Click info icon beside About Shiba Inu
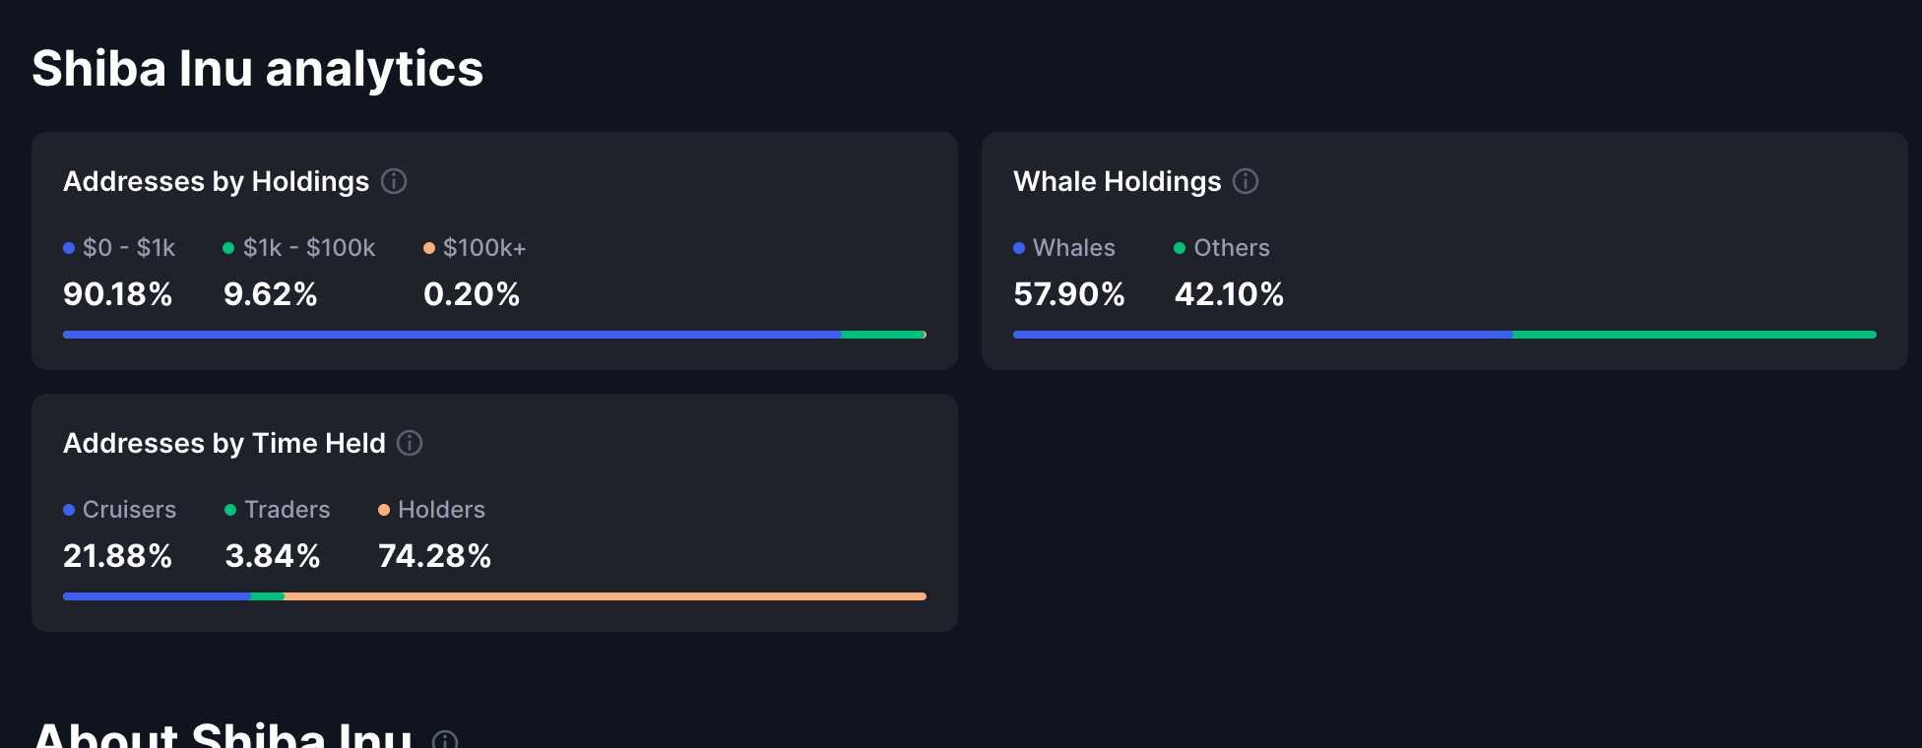Screen dimensions: 1922x748 (x=445, y=740)
